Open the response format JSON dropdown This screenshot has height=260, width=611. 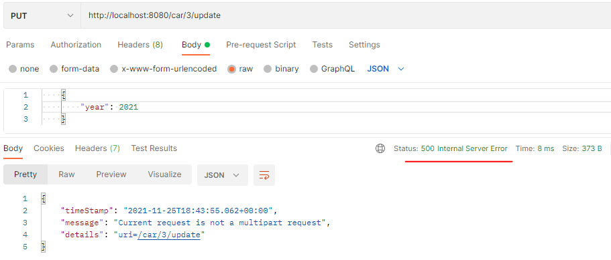coord(222,175)
